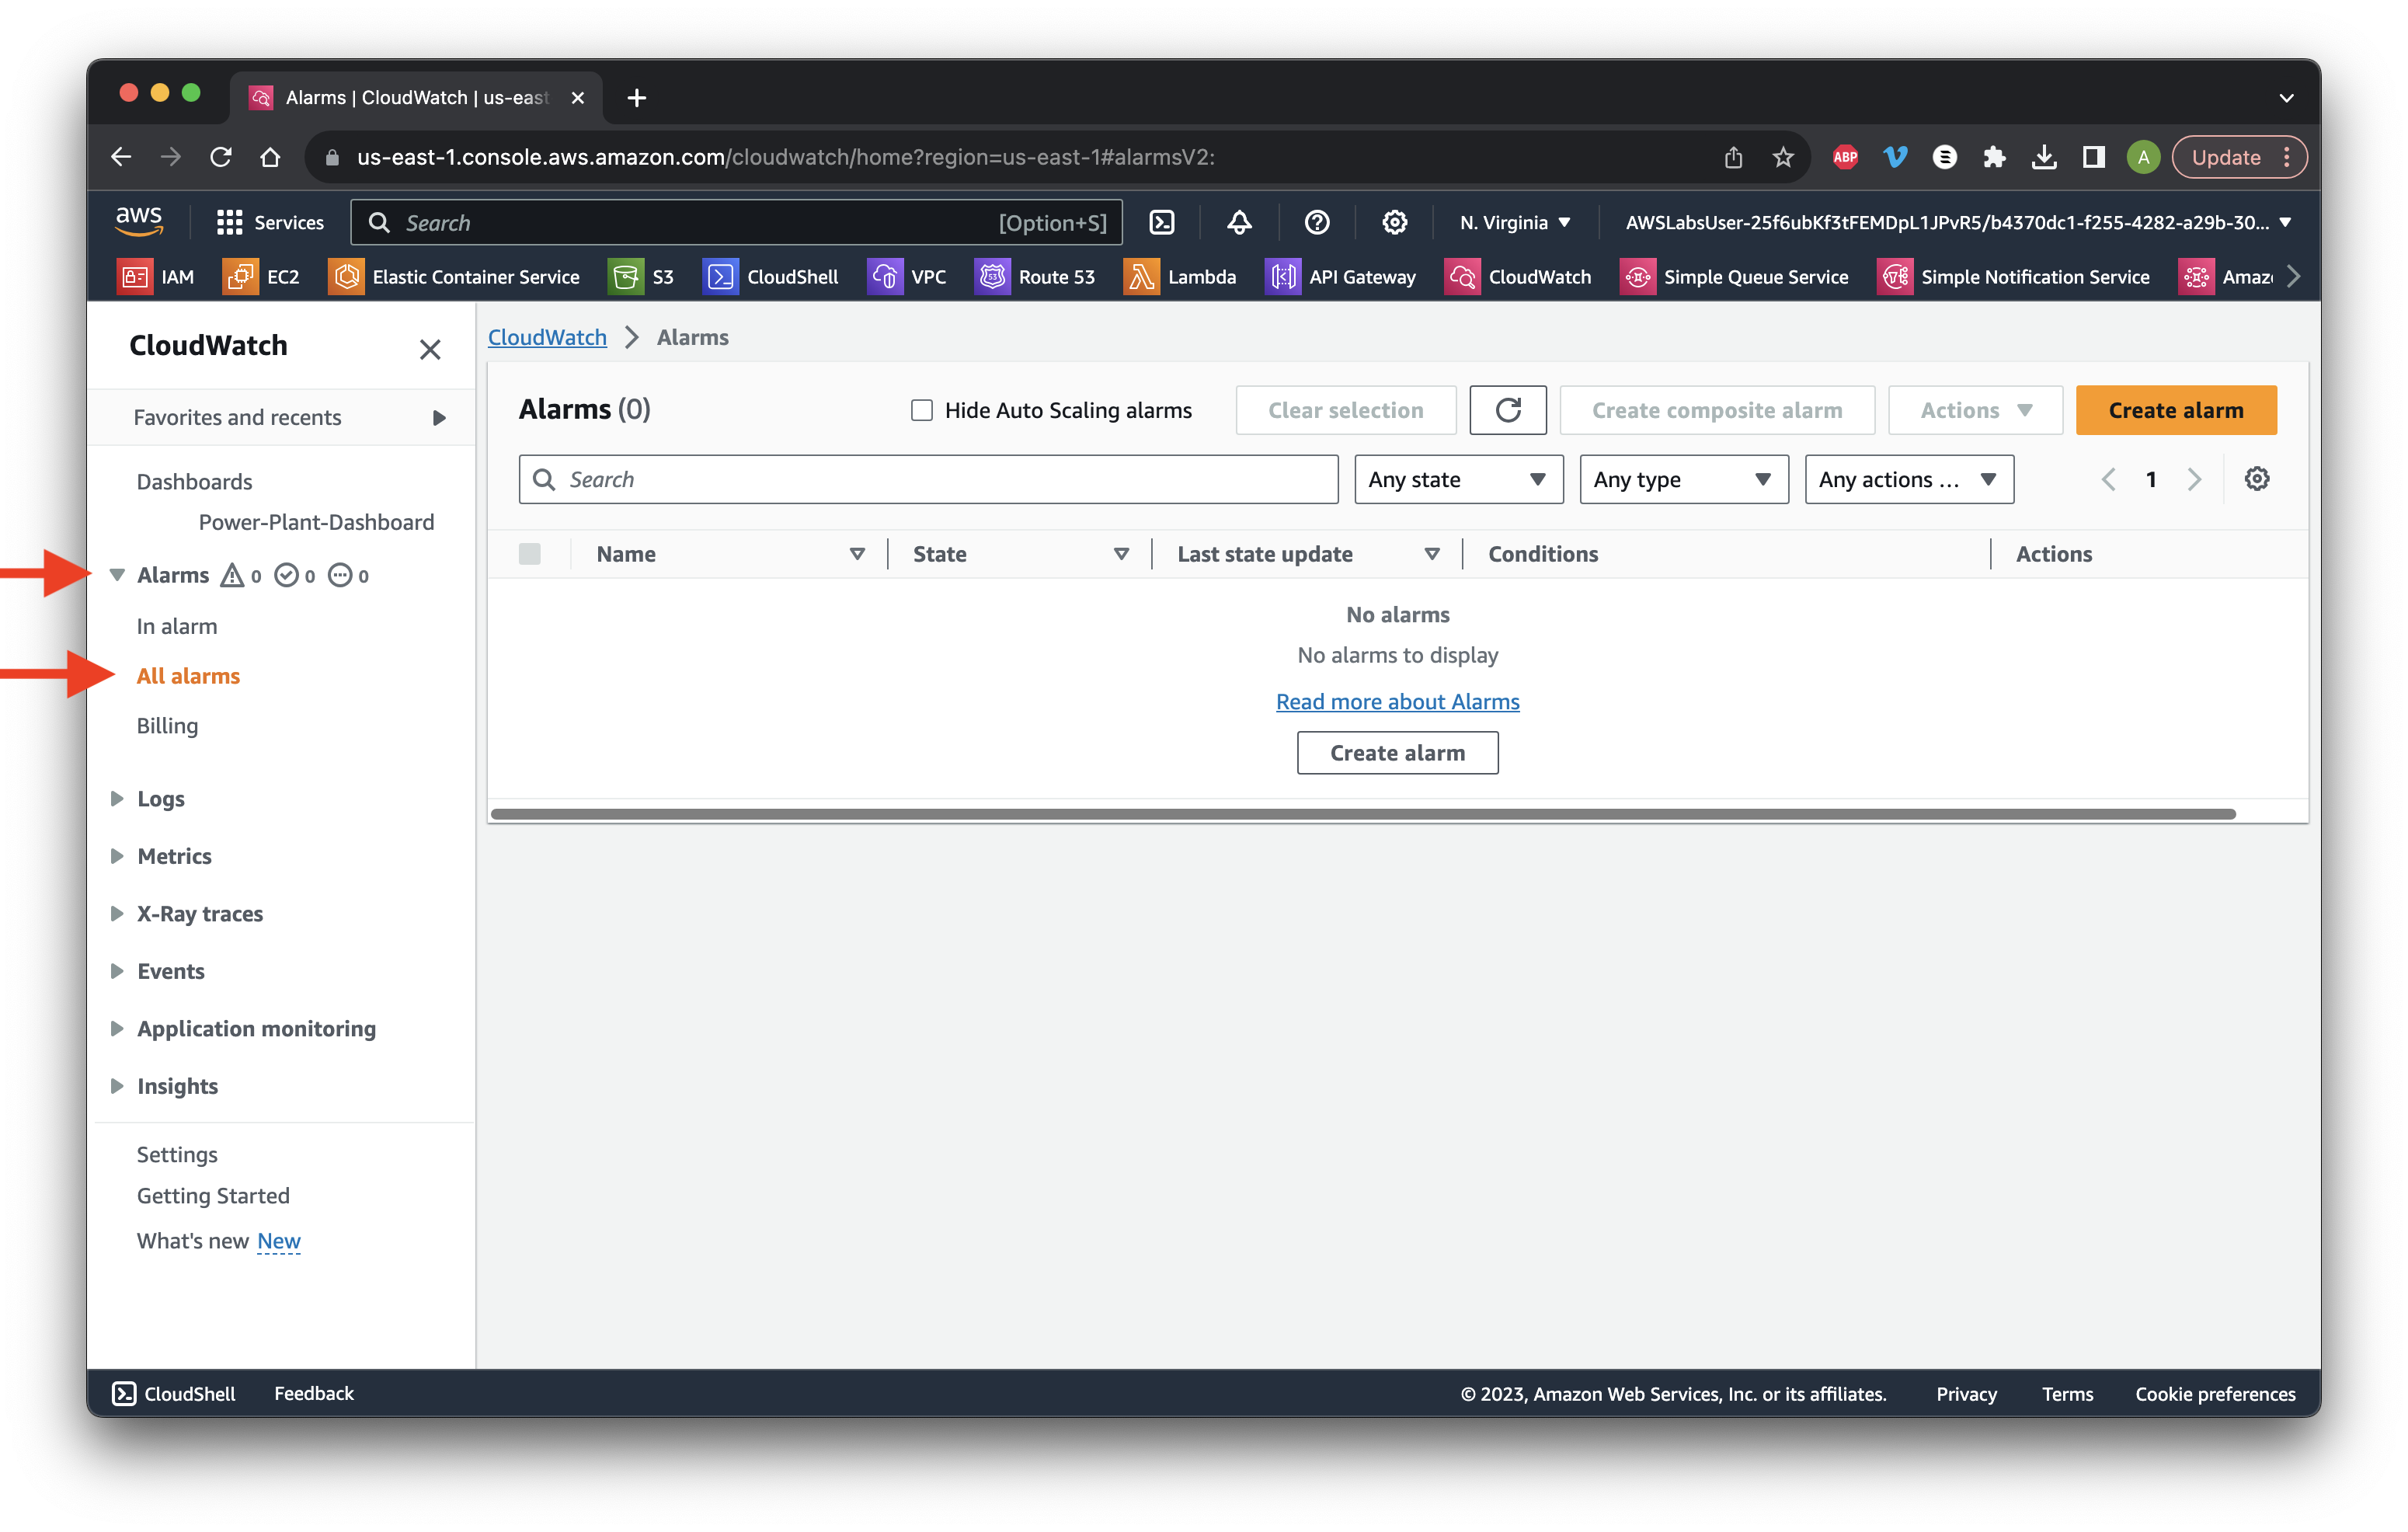Open the Actions dropdown button
2408x1532 pixels.
[1976, 410]
